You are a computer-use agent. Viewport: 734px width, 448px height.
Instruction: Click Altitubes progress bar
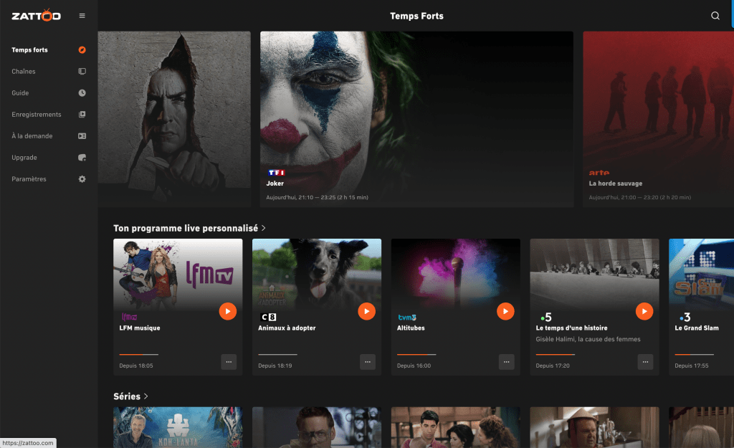coord(416,355)
